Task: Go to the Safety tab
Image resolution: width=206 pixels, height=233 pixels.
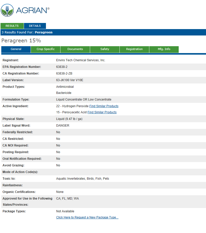Action: click(x=105, y=49)
